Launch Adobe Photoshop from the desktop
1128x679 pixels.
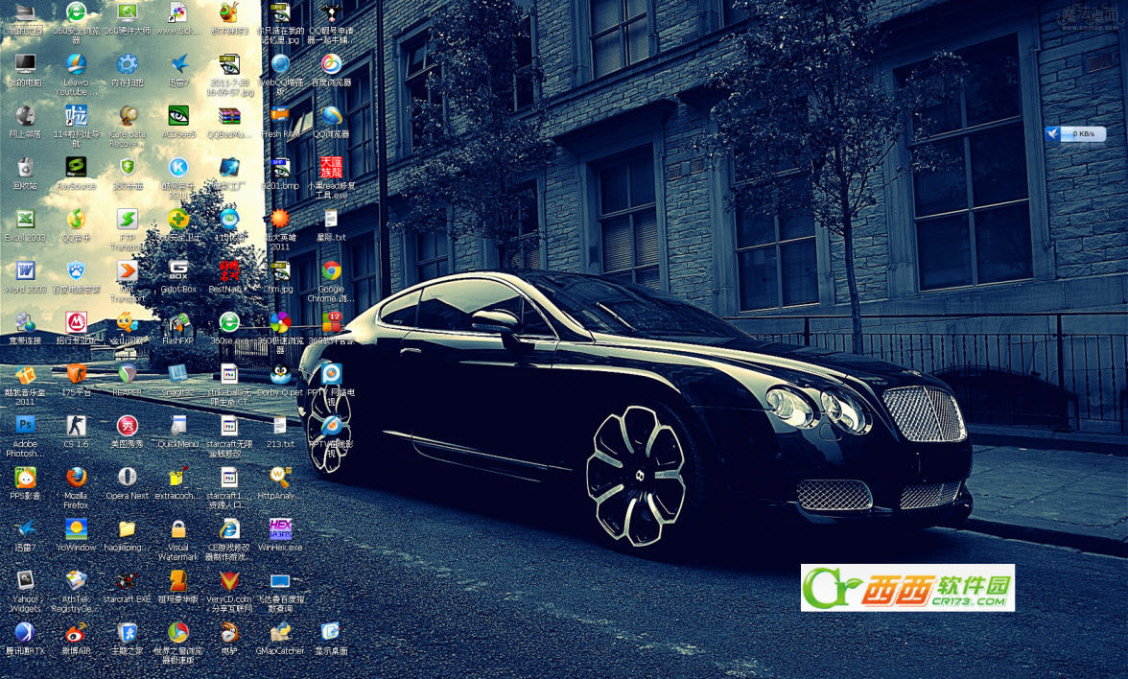point(25,426)
